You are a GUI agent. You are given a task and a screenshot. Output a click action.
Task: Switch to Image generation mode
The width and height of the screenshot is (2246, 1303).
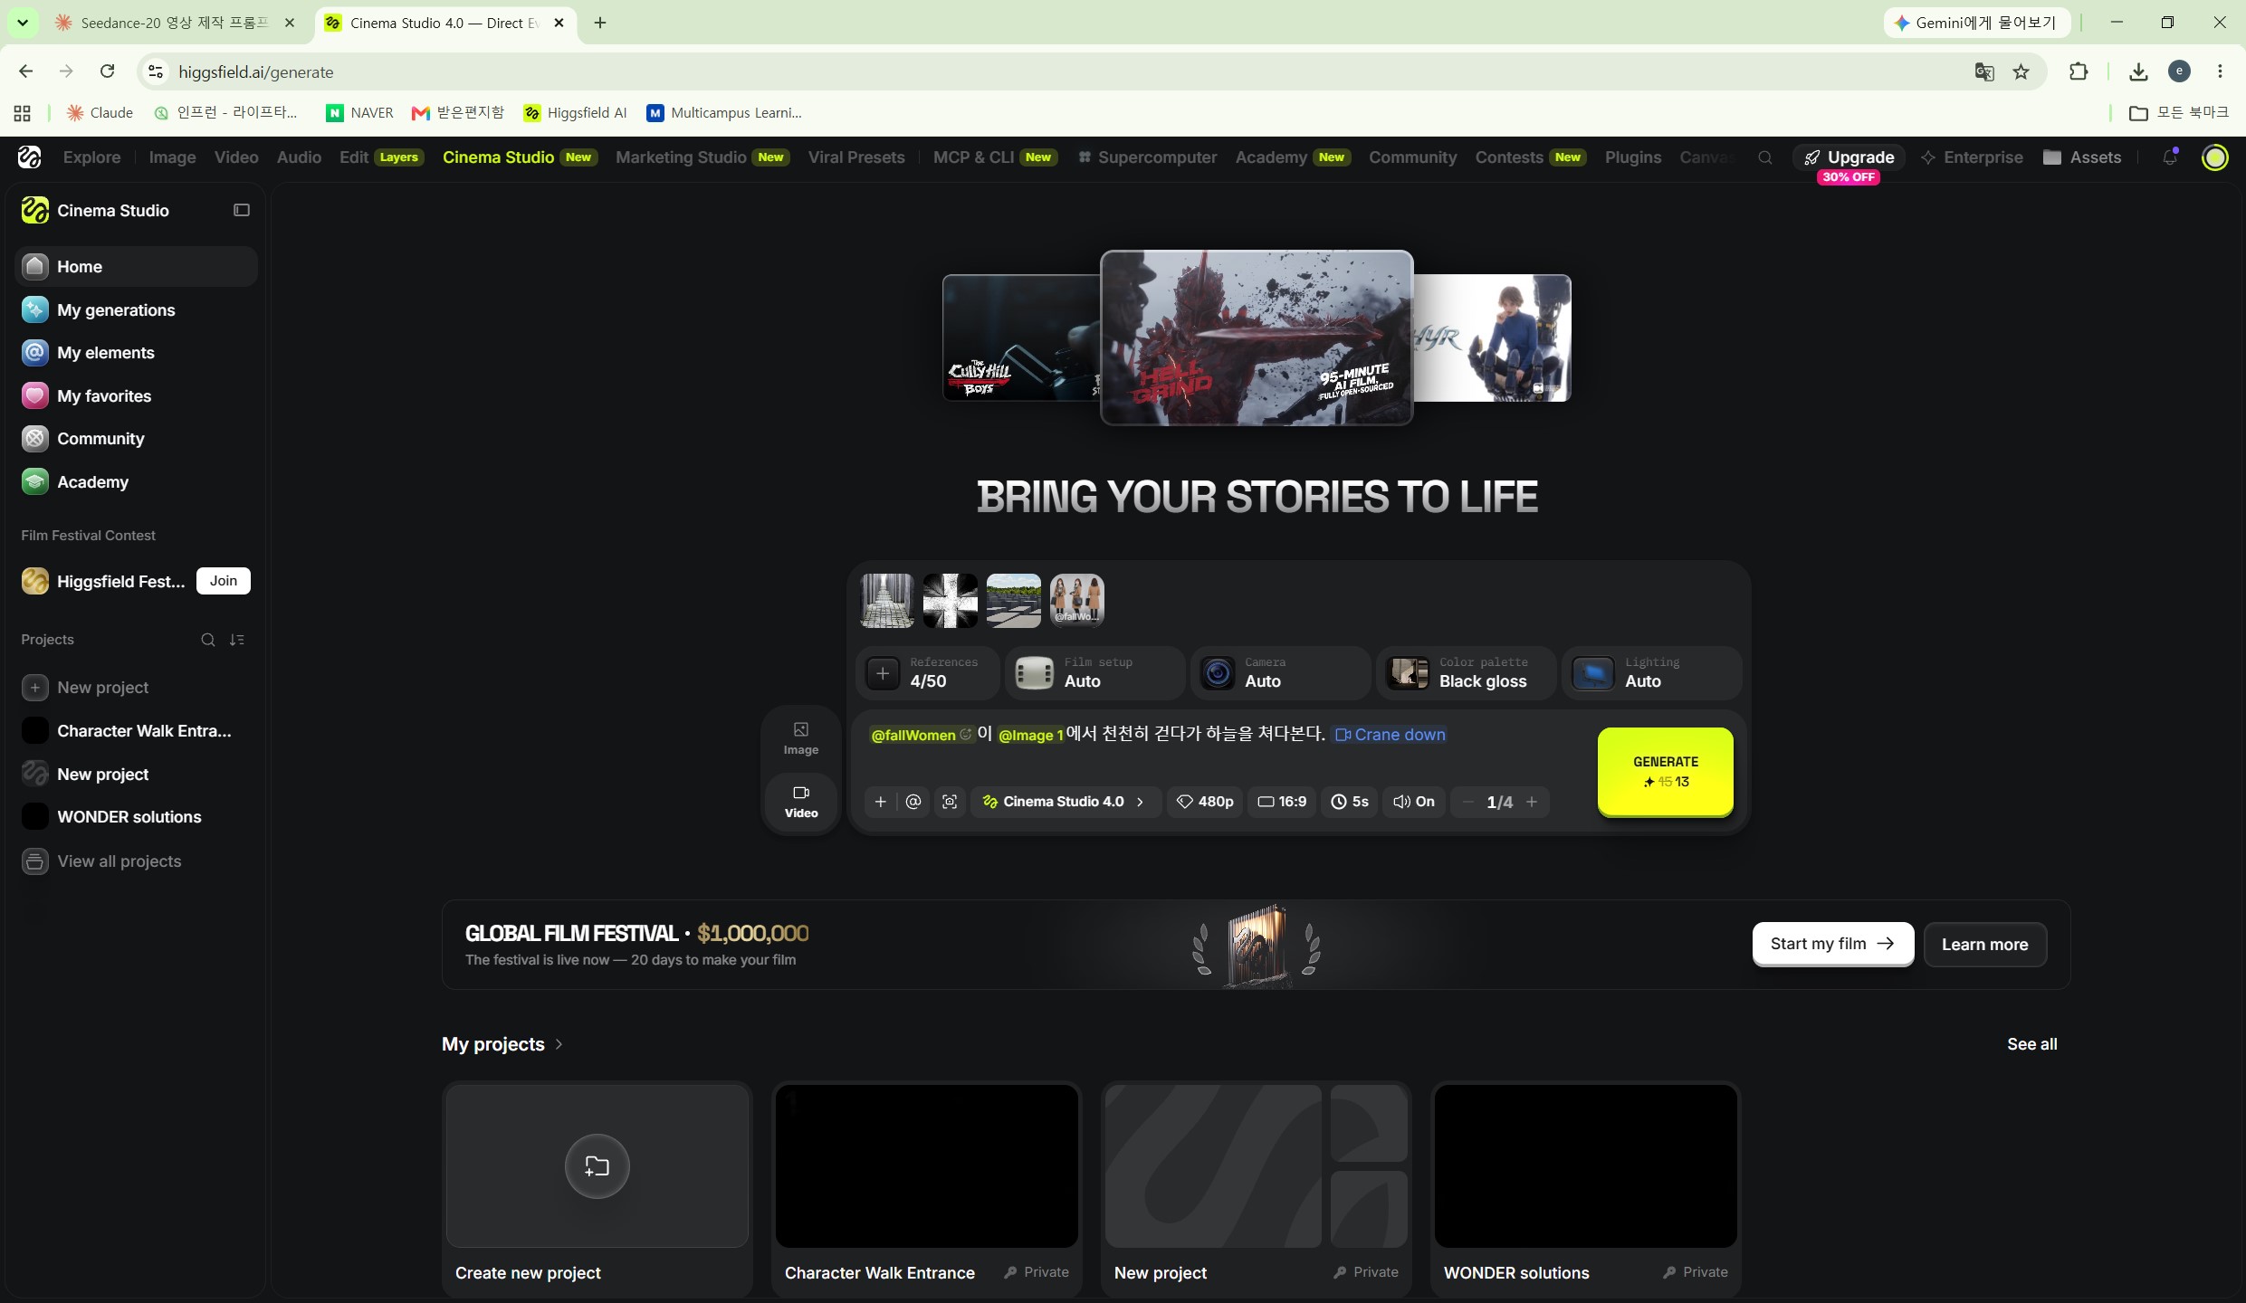pos(801,738)
